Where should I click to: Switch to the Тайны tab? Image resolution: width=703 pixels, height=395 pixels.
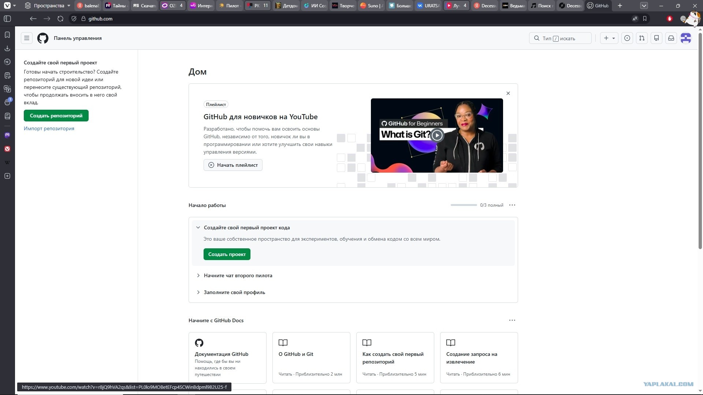click(116, 5)
